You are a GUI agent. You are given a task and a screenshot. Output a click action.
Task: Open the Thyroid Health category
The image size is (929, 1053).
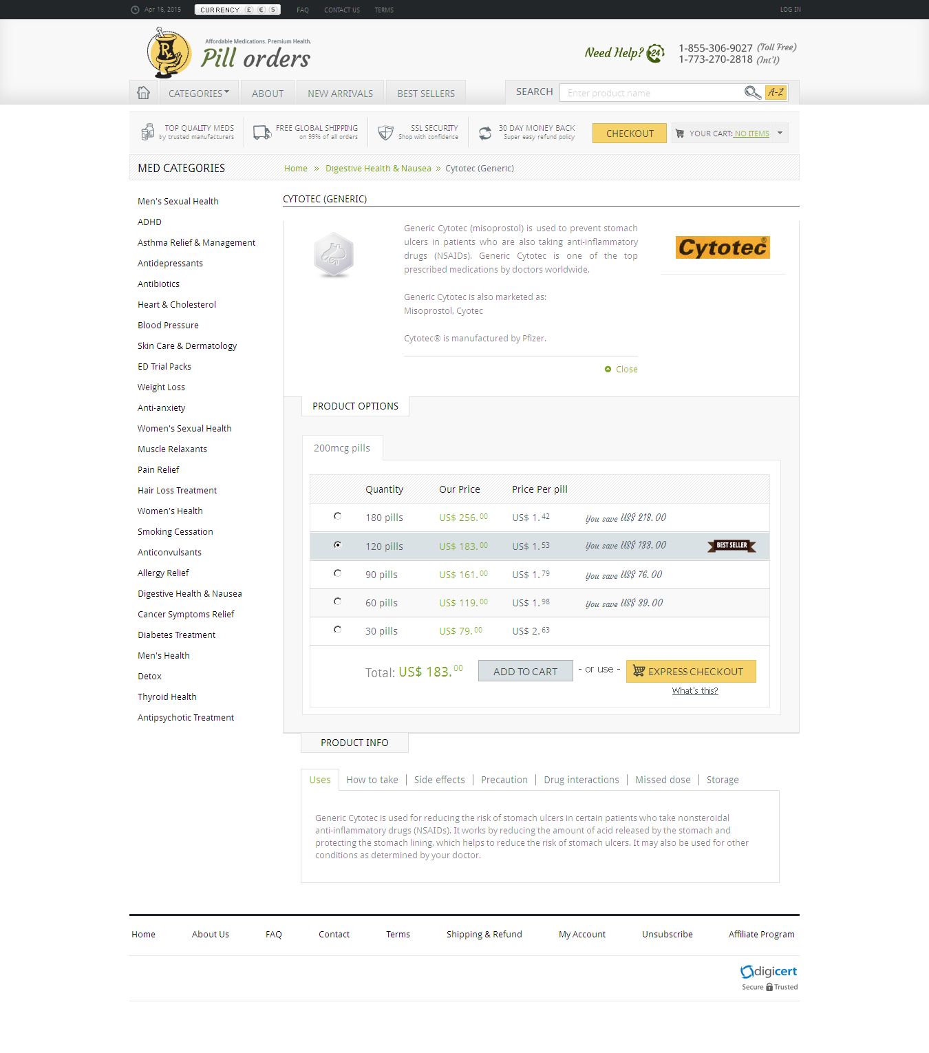167,696
